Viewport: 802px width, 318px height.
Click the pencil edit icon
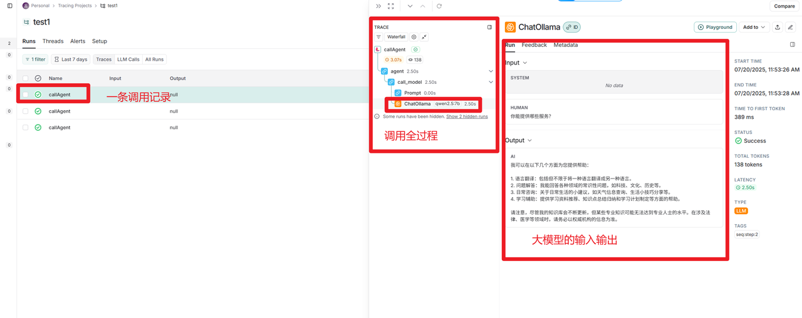click(x=791, y=27)
